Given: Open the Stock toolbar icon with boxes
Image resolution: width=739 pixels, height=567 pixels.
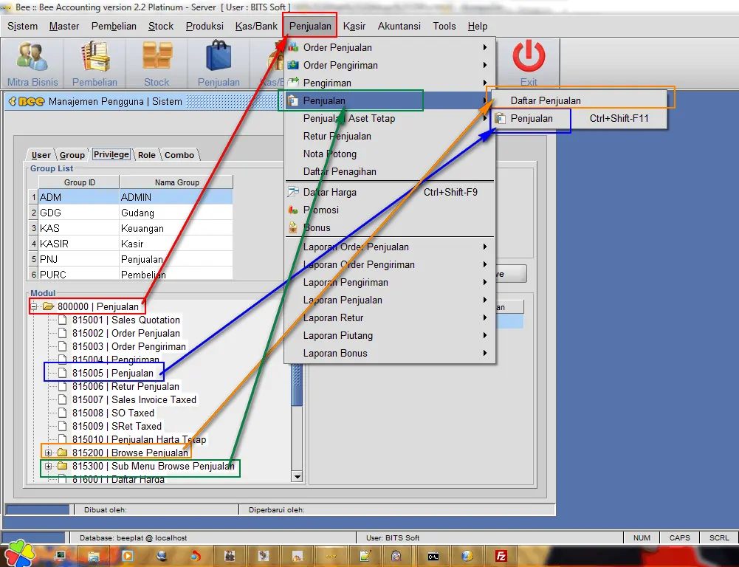Looking at the screenshot, I should point(157,63).
